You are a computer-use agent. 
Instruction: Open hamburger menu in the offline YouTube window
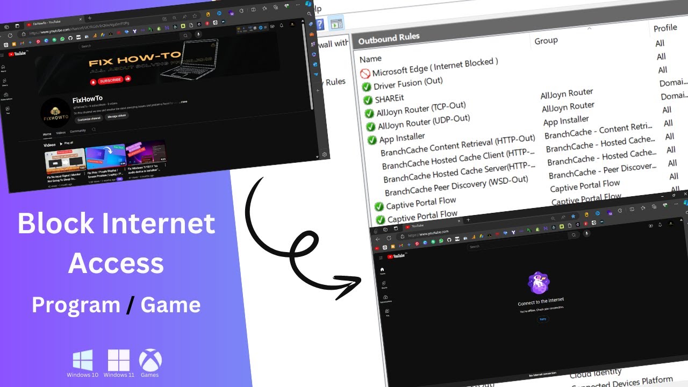[x=381, y=257]
